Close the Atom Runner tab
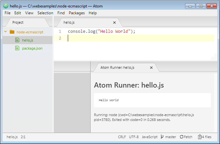220x144 pixels. click(x=151, y=67)
